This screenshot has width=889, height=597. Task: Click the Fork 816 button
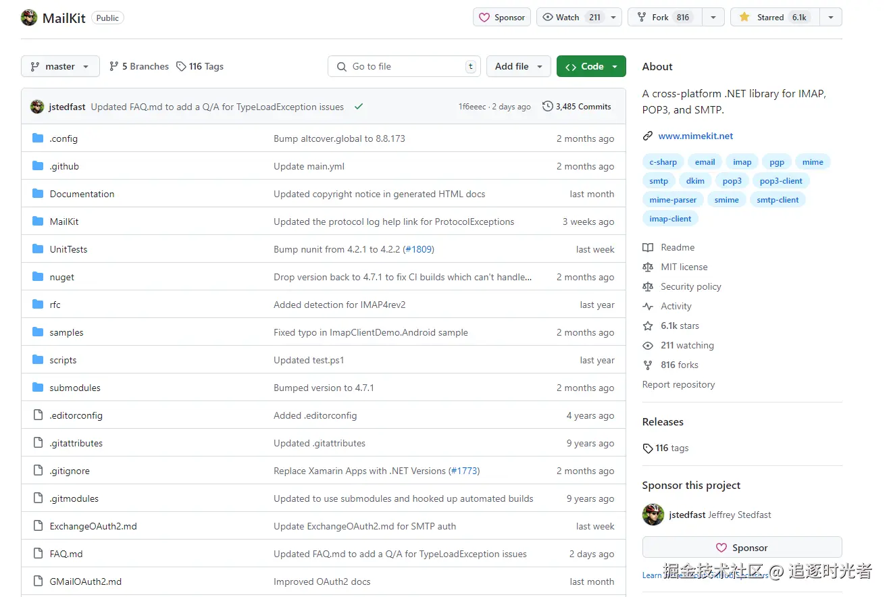point(665,18)
